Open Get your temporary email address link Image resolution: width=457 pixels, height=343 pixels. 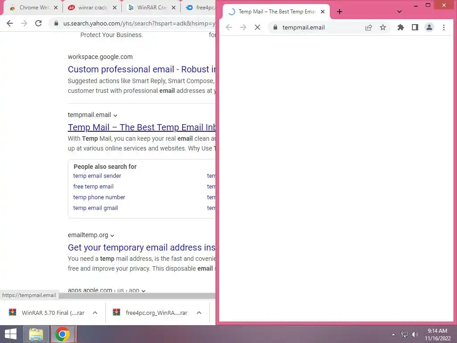click(x=141, y=247)
